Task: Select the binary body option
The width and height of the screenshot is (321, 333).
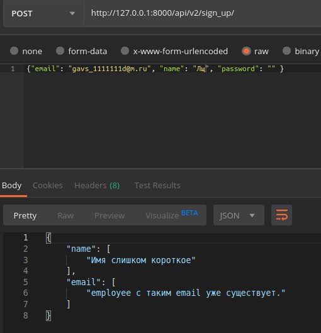Action: (x=301, y=51)
